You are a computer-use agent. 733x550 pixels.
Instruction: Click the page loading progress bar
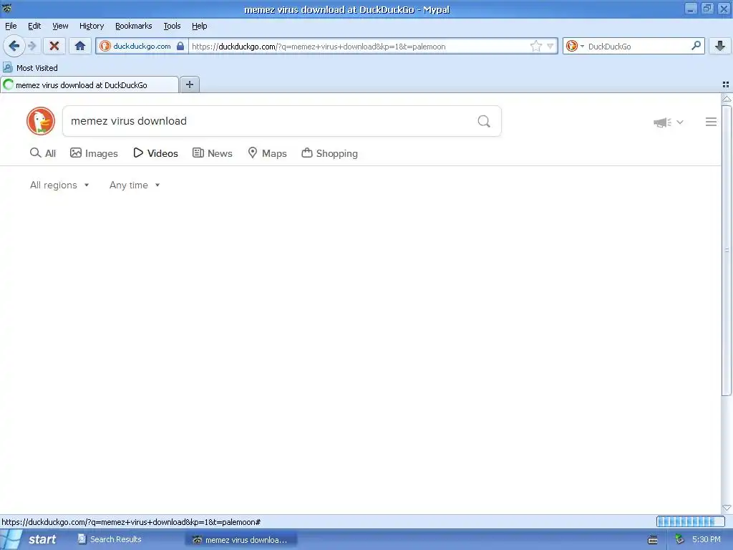[x=690, y=521]
